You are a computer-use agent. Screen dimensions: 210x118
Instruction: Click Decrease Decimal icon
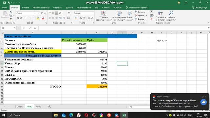[92, 18]
